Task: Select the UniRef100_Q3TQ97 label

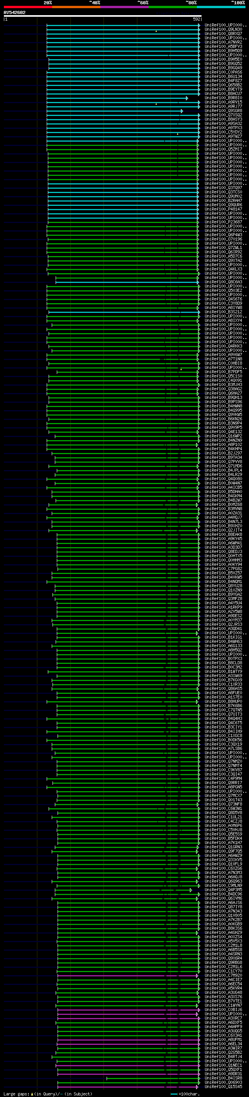Action: [223, 188]
